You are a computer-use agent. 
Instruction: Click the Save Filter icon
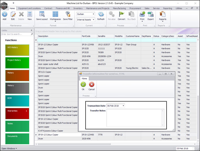[68, 15]
